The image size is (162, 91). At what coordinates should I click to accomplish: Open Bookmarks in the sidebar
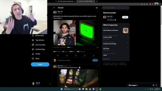38,35
